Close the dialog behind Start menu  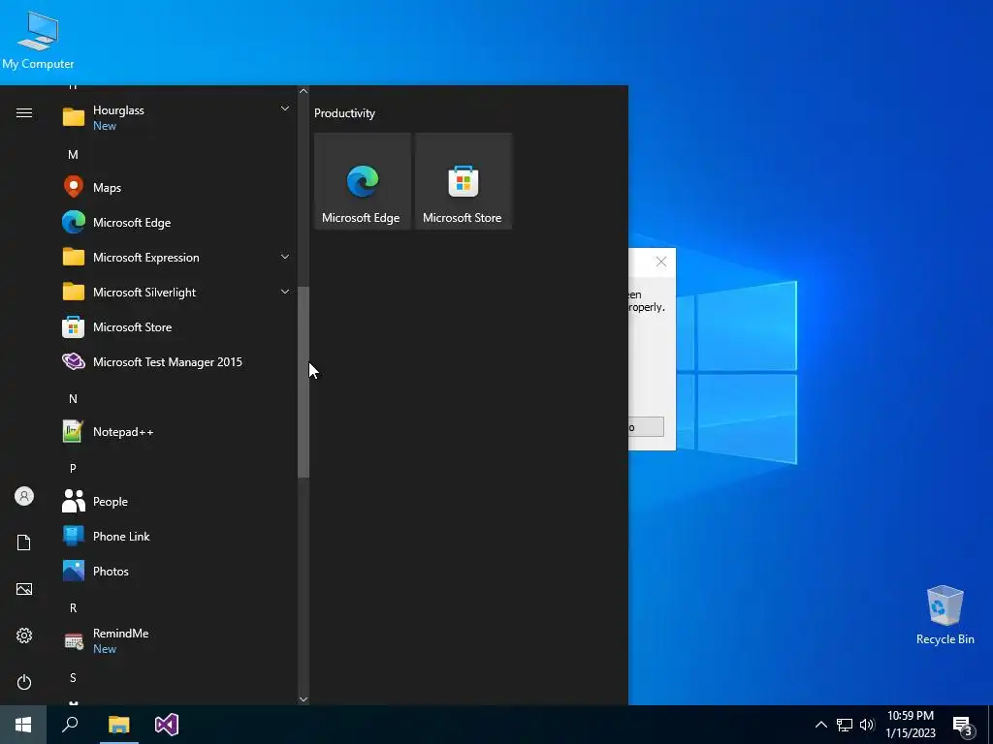coord(661,262)
